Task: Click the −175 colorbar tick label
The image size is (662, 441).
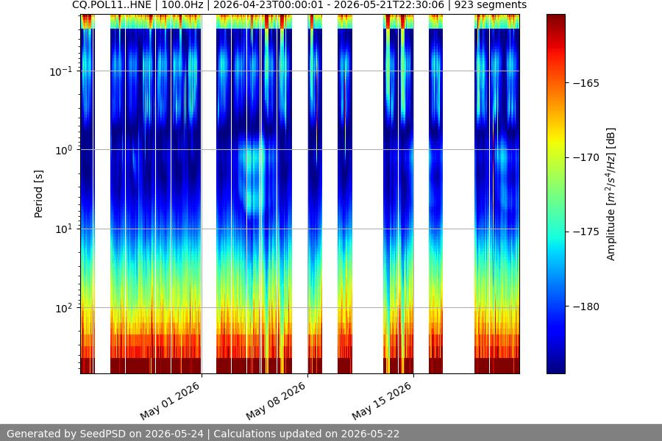Action: [x=586, y=232]
